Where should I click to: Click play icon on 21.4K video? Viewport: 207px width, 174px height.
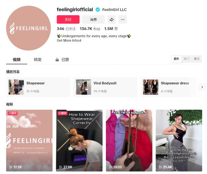coord(160,167)
